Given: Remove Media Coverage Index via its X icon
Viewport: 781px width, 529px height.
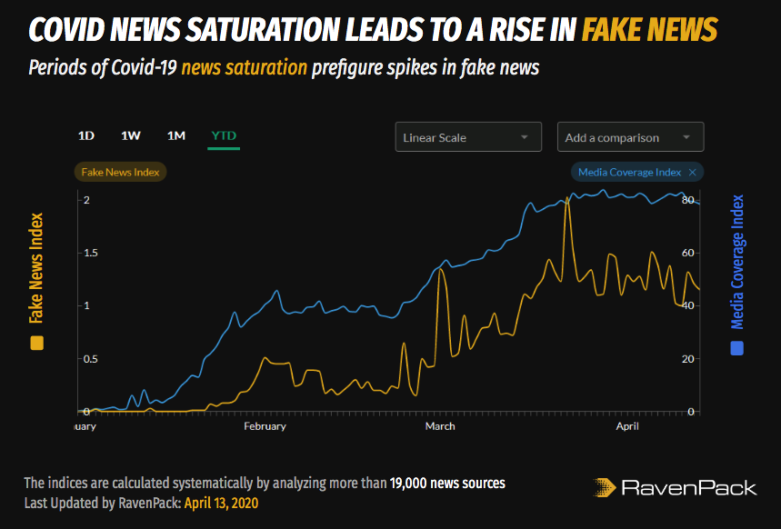Looking at the screenshot, I should 693,172.
